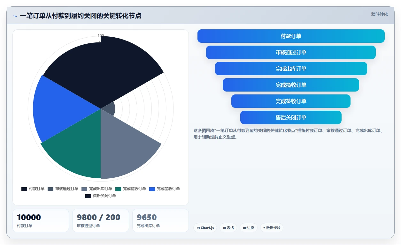Click the chart description paragraph text
The height and width of the screenshot is (245, 401).
pos(288,134)
